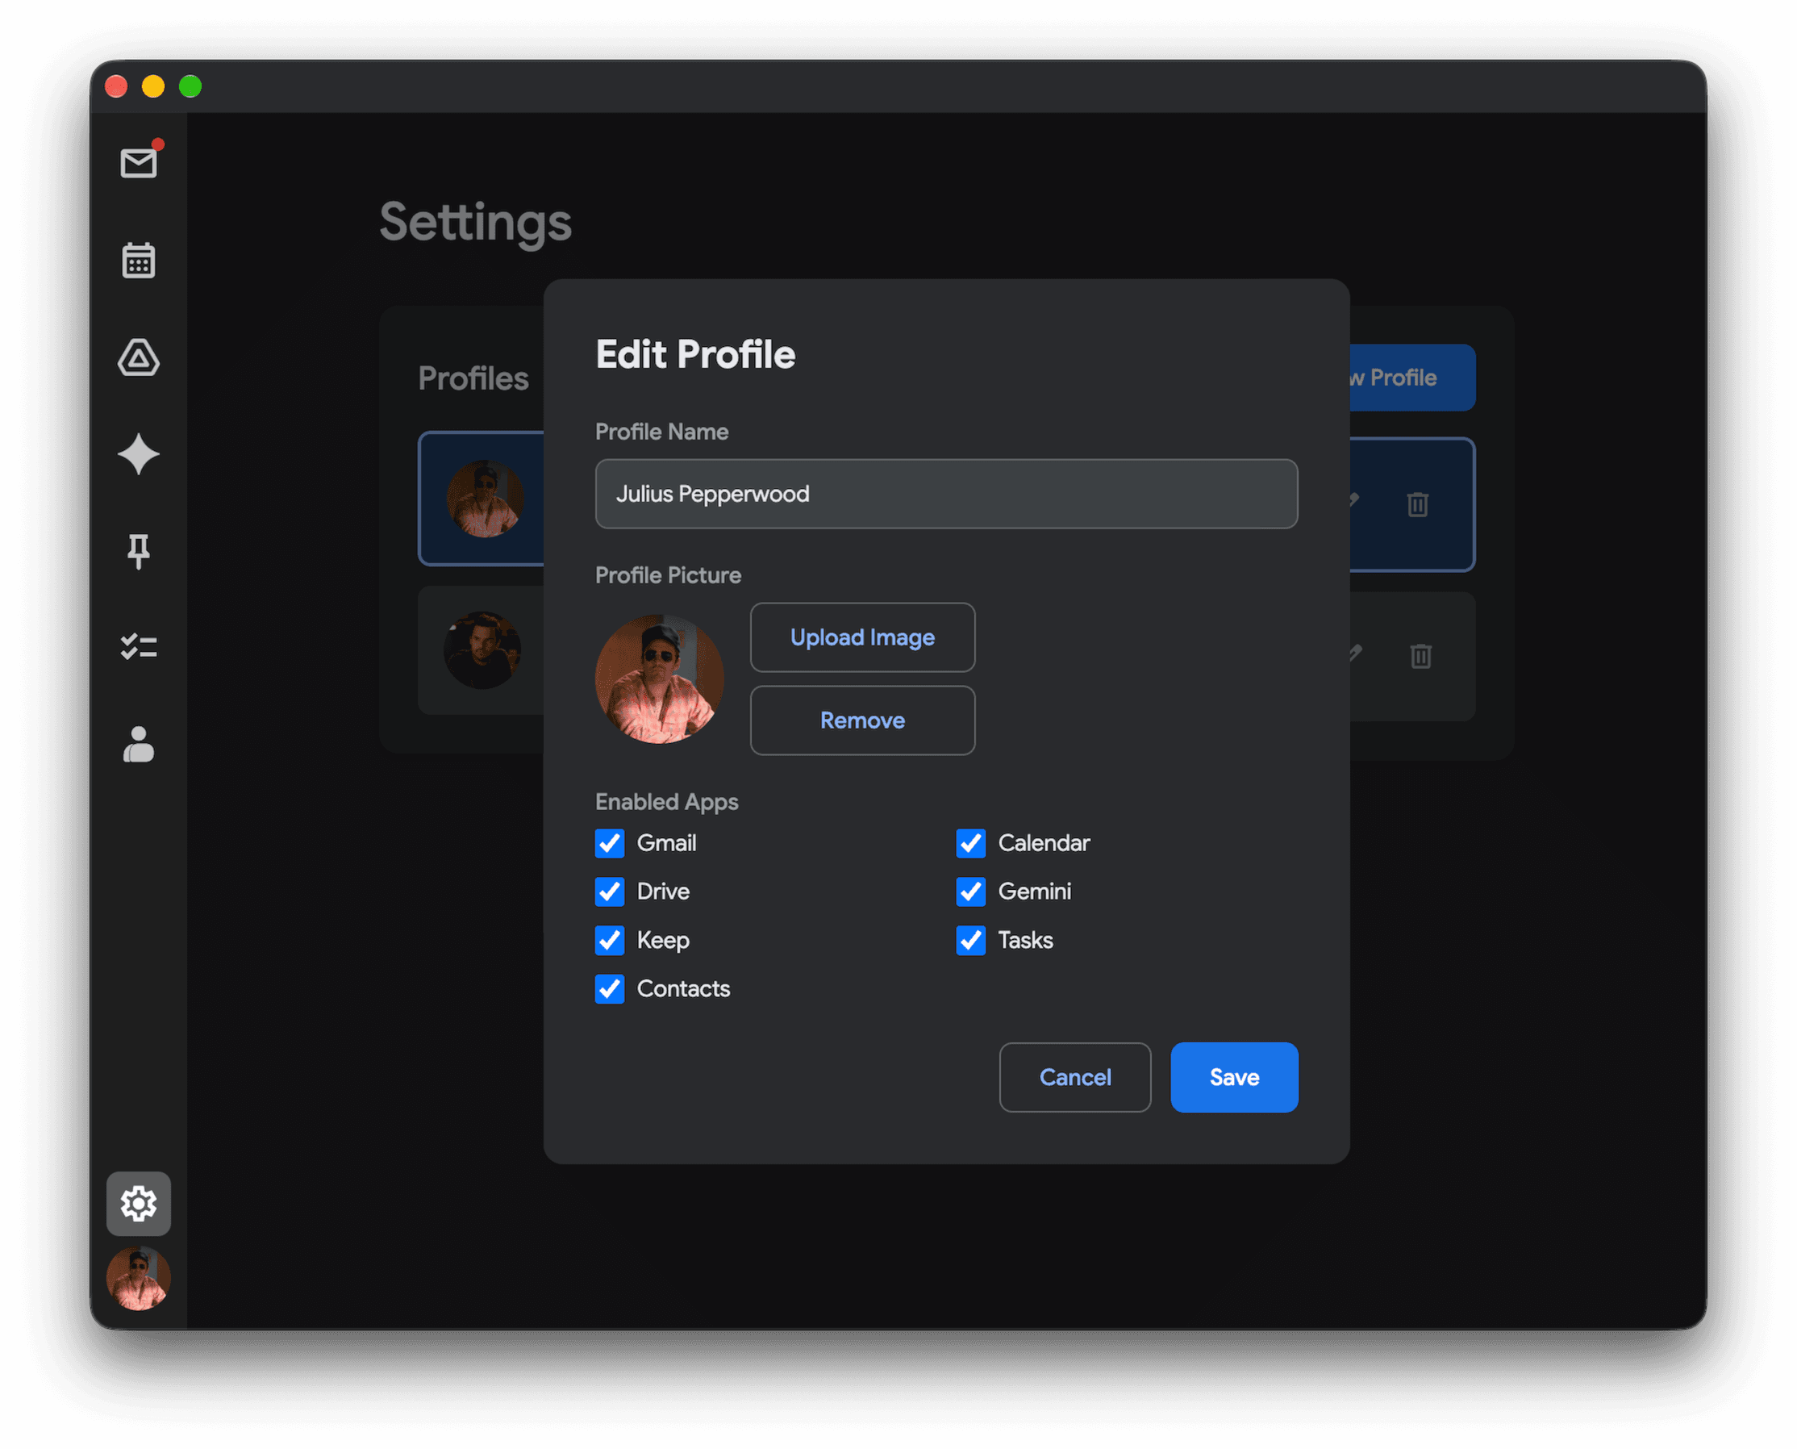1797x1449 pixels.
Task: Click the New Profile button behind dialog
Action: click(1412, 378)
